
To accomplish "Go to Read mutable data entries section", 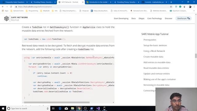I will point(156,68).
